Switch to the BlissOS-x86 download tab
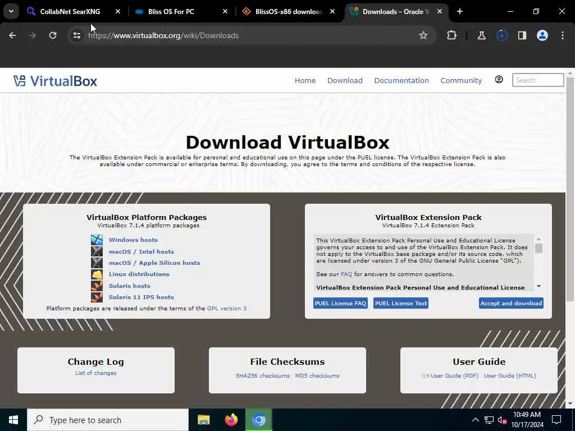This screenshot has width=575, height=431. (288, 11)
